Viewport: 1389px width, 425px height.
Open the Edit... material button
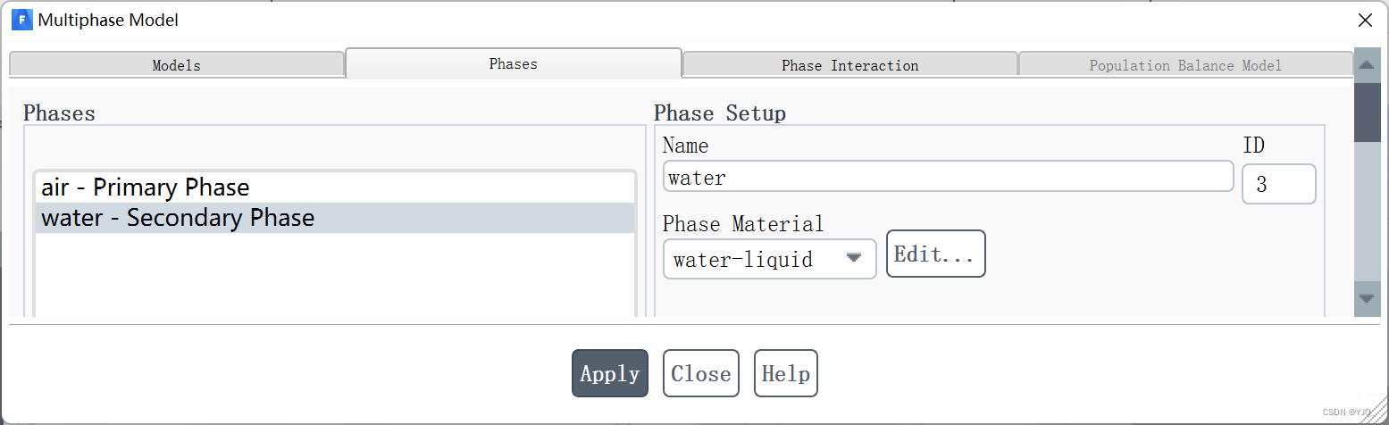pyautogui.click(x=935, y=254)
